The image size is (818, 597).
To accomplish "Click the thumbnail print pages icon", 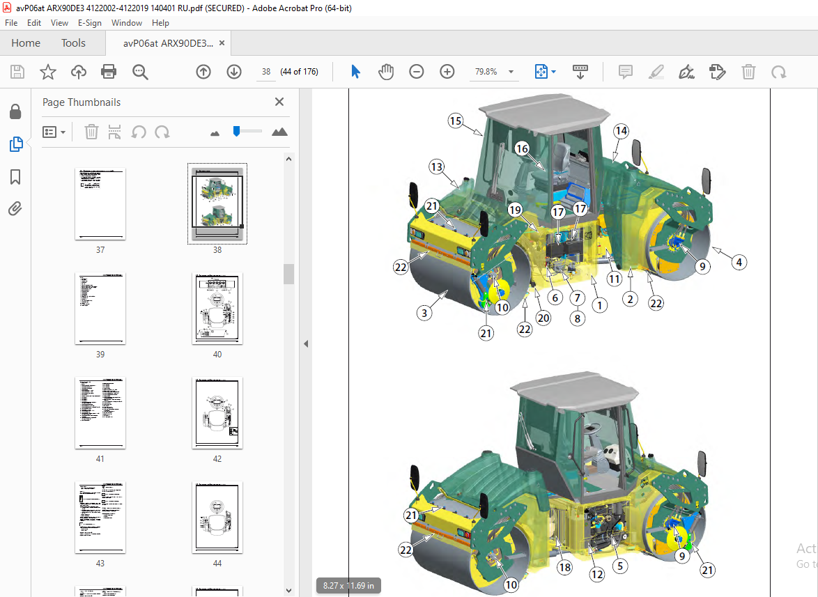I will 114,132.
